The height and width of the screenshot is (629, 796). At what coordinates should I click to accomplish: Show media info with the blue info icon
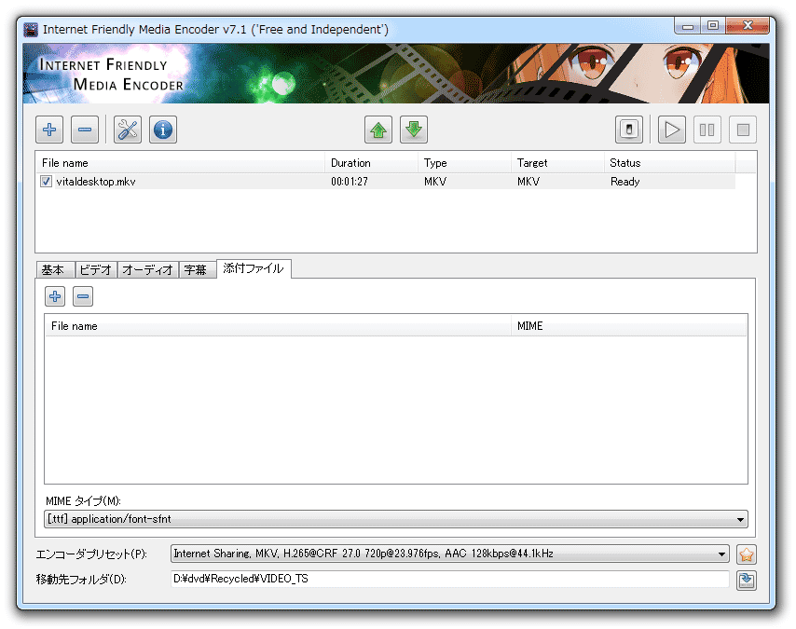[163, 130]
